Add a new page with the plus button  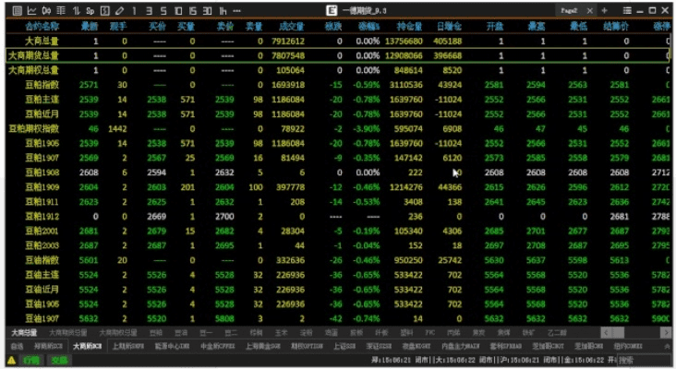click(x=604, y=9)
